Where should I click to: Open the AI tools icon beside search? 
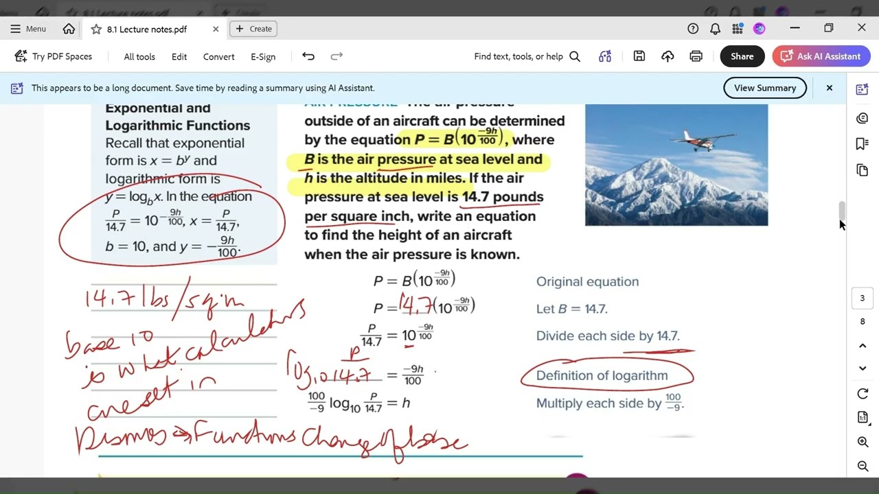[x=605, y=56]
